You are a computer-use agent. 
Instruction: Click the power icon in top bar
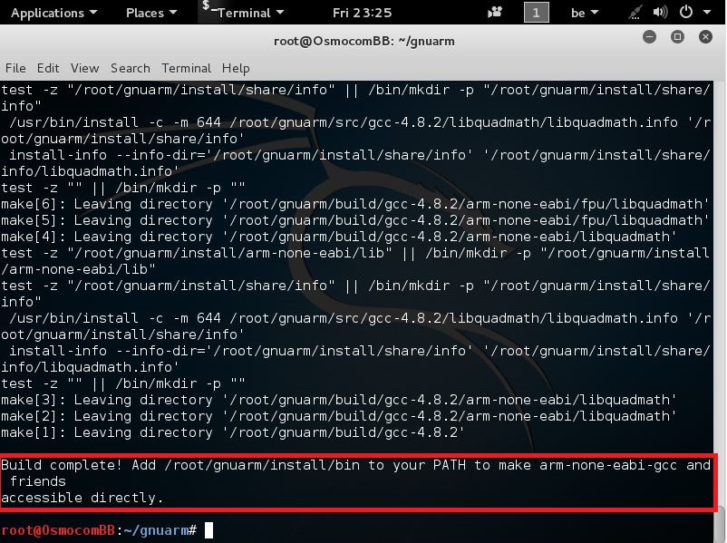click(x=685, y=12)
